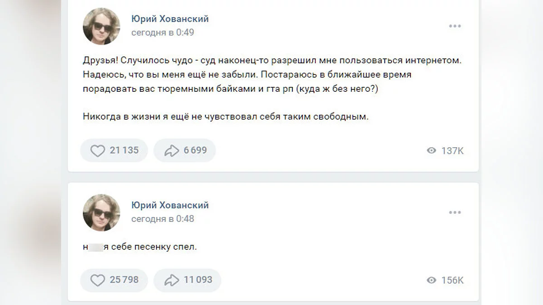Expand the more options dots on the 0:48 post
The height and width of the screenshot is (305, 543).
click(455, 212)
